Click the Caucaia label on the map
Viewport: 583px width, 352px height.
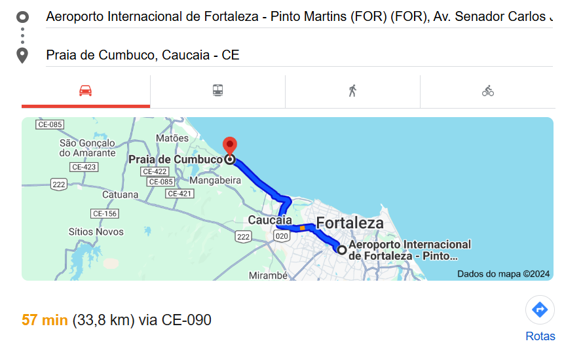coord(270,220)
